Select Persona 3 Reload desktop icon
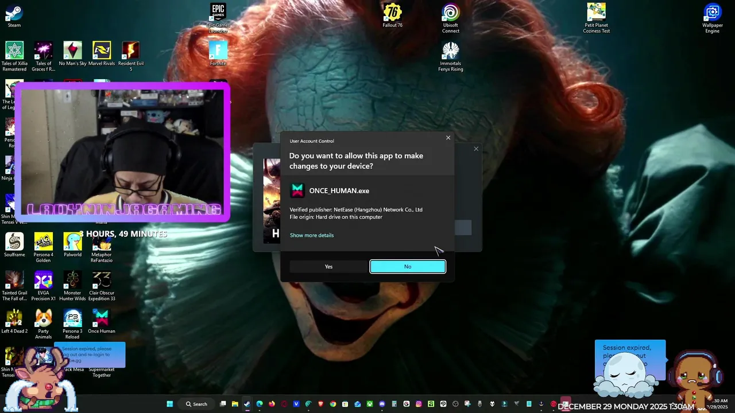This screenshot has height=413, width=735. coord(72,324)
